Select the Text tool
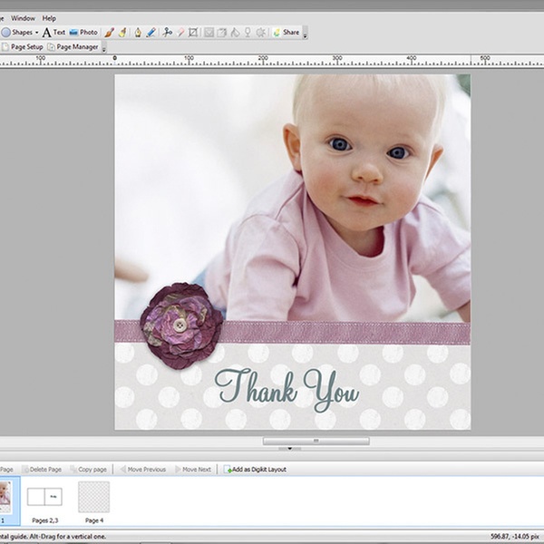 (53, 32)
